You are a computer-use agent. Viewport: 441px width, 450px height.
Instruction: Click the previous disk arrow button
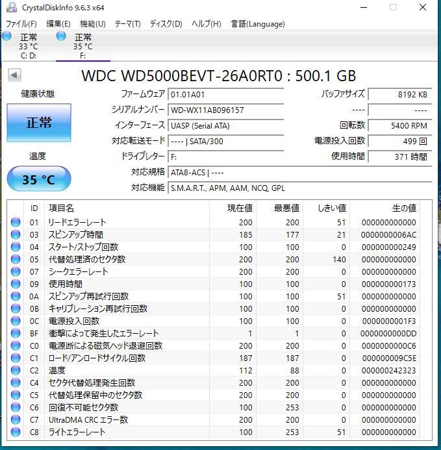point(14,75)
